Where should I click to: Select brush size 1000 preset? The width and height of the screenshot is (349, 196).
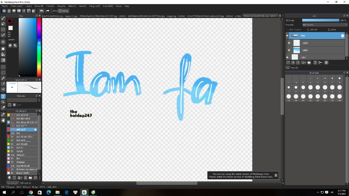339,97
